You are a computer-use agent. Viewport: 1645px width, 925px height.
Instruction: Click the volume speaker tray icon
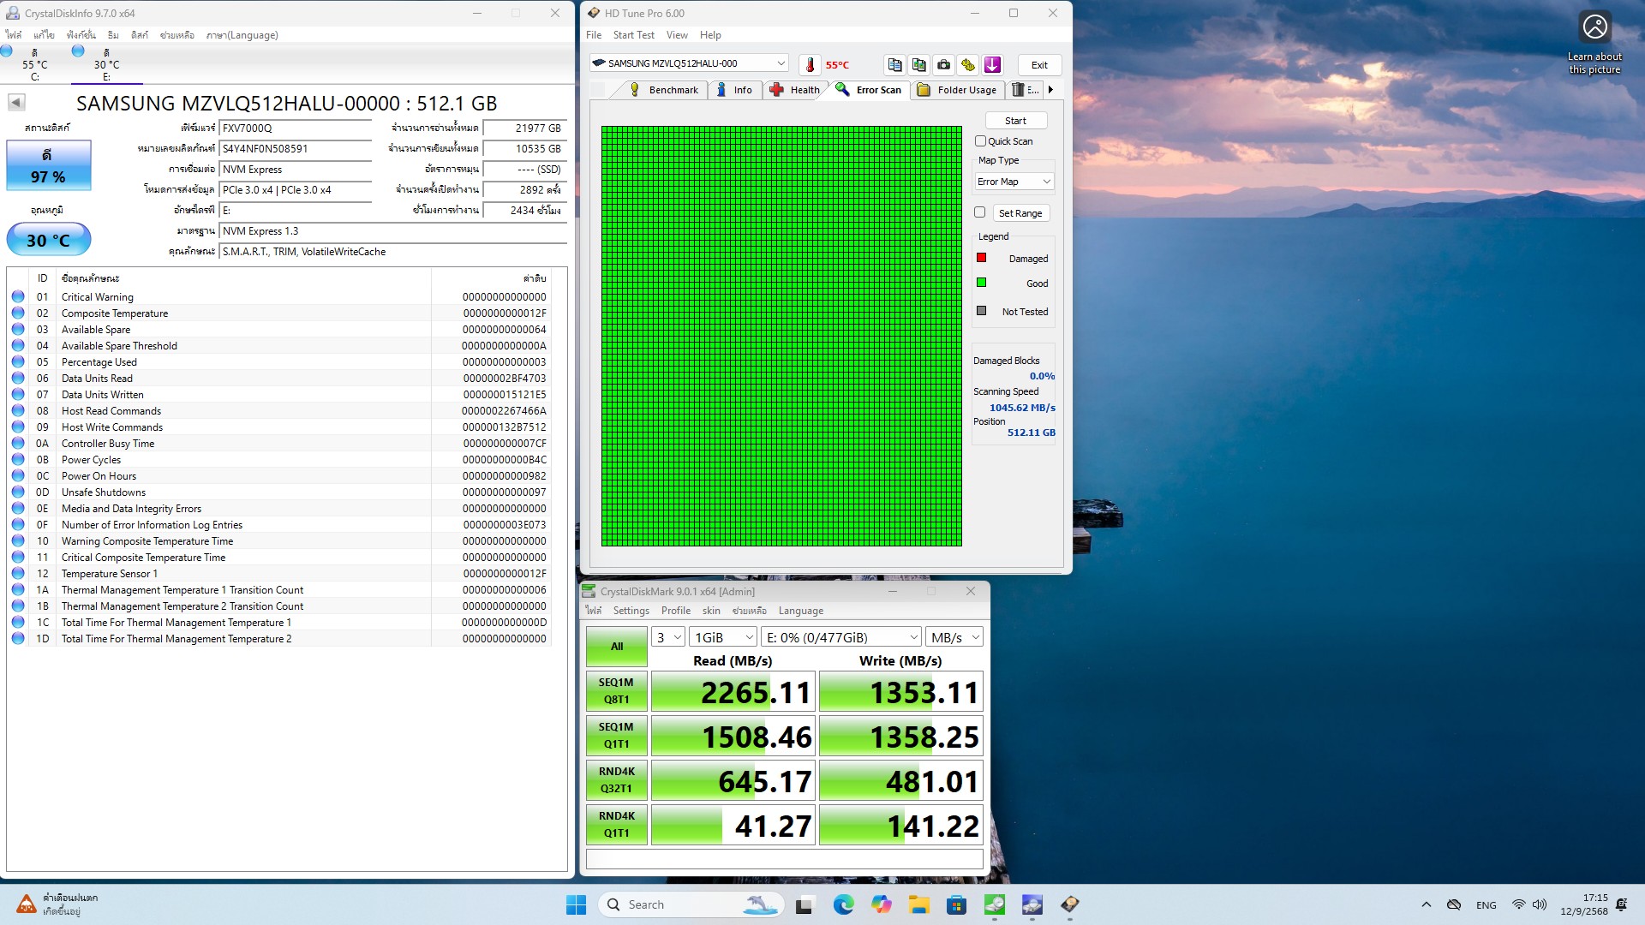[1540, 904]
